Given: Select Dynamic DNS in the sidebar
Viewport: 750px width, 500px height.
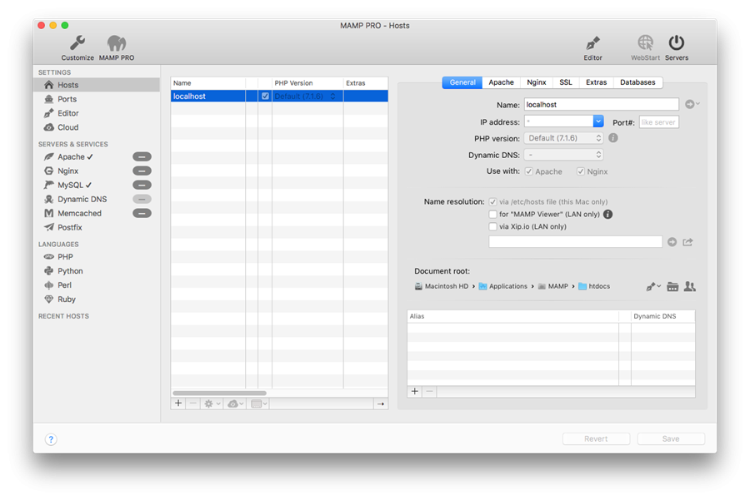Looking at the screenshot, I should tap(82, 199).
